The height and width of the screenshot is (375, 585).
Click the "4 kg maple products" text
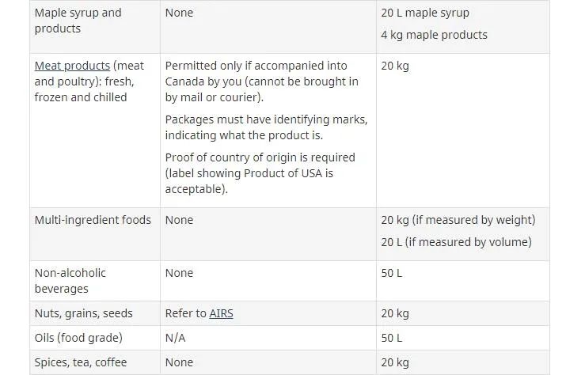[x=434, y=35]
